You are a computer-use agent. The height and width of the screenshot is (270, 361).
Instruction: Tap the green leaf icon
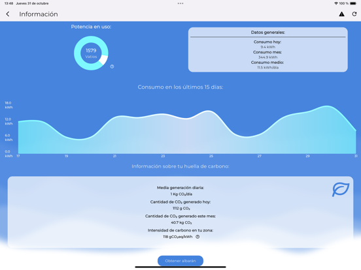(x=341, y=189)
